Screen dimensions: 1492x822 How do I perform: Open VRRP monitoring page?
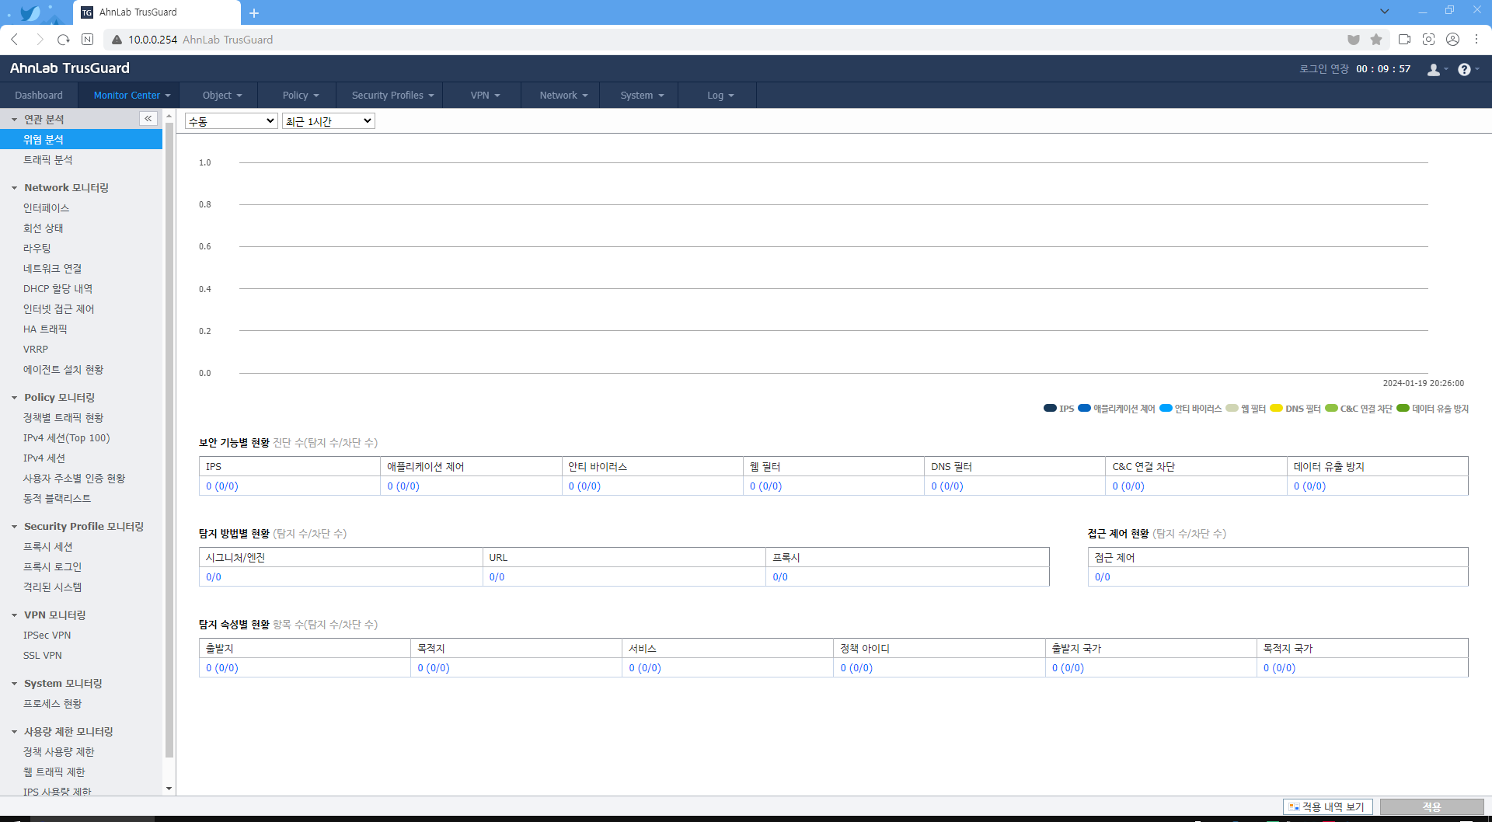pos(36,350)
